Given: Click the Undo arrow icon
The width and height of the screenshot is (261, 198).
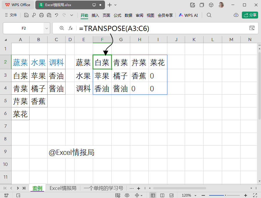Looking at the screenshot, I should 57,15.
